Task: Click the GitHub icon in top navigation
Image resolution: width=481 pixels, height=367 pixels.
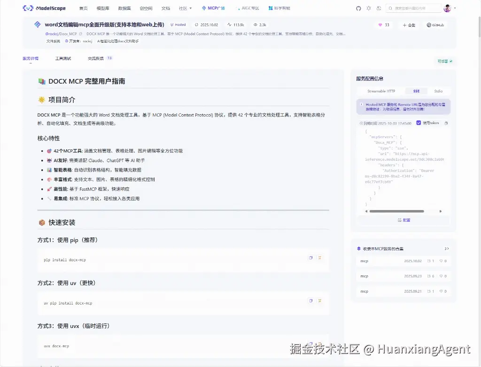Action: (x=358, y=8)
